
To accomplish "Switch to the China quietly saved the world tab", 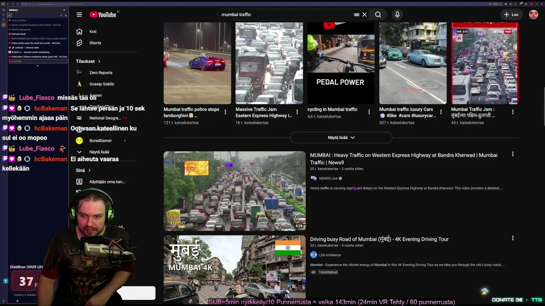I will [37, 43].
